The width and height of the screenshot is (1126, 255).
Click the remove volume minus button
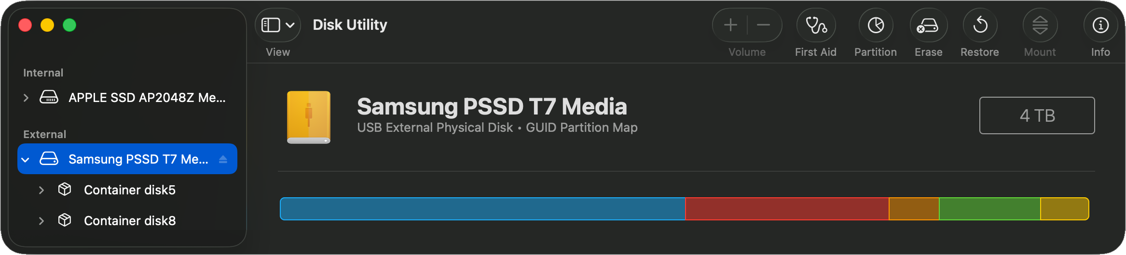tap(763, 25)
